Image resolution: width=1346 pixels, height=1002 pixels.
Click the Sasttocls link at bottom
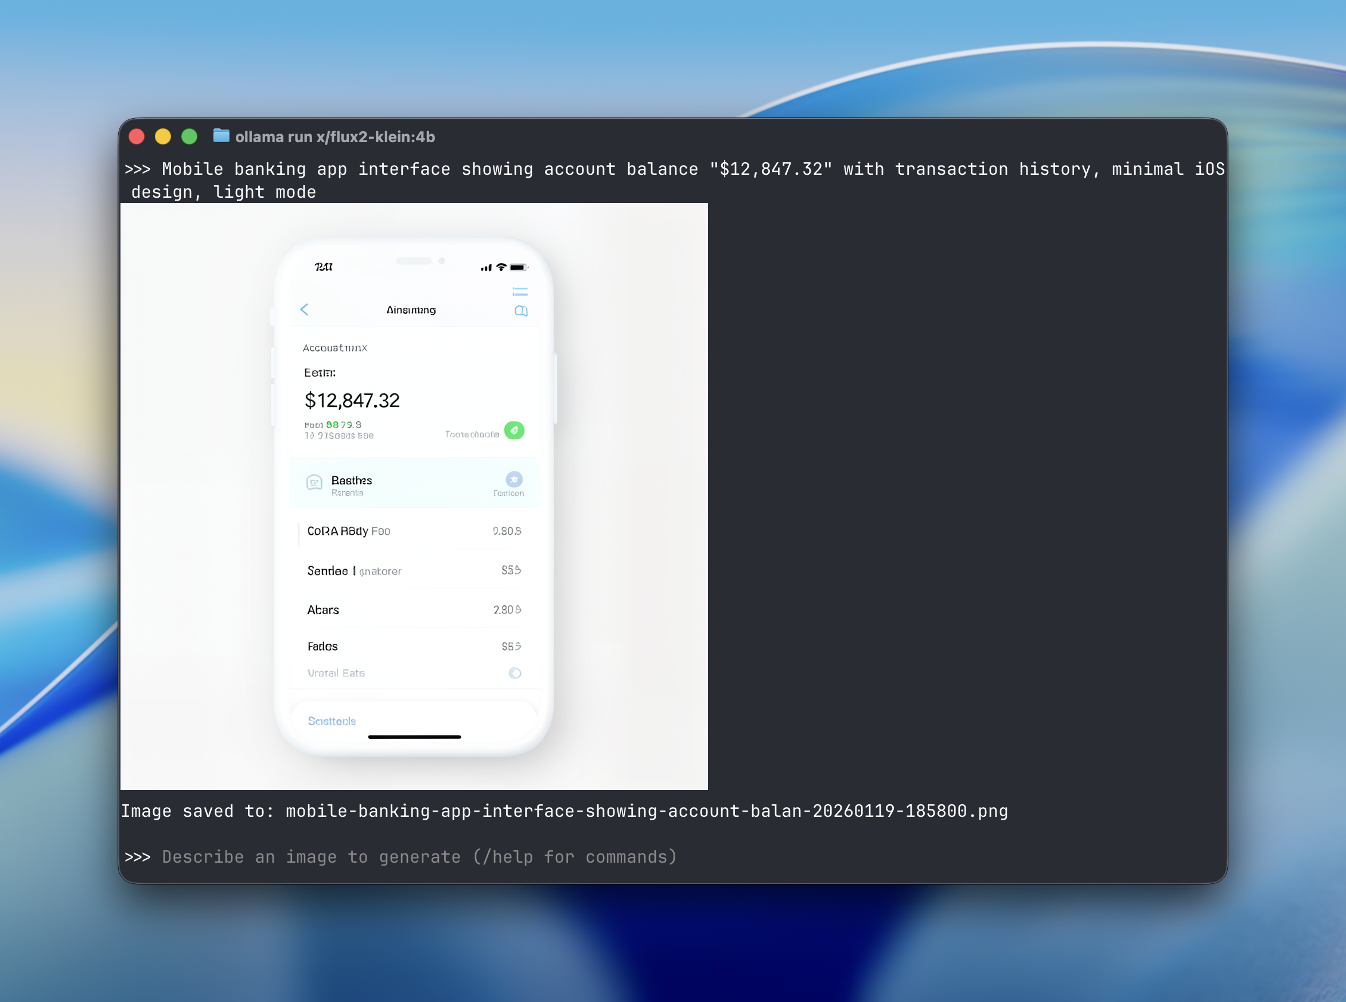pyautogui.click(x=332, y=721)
